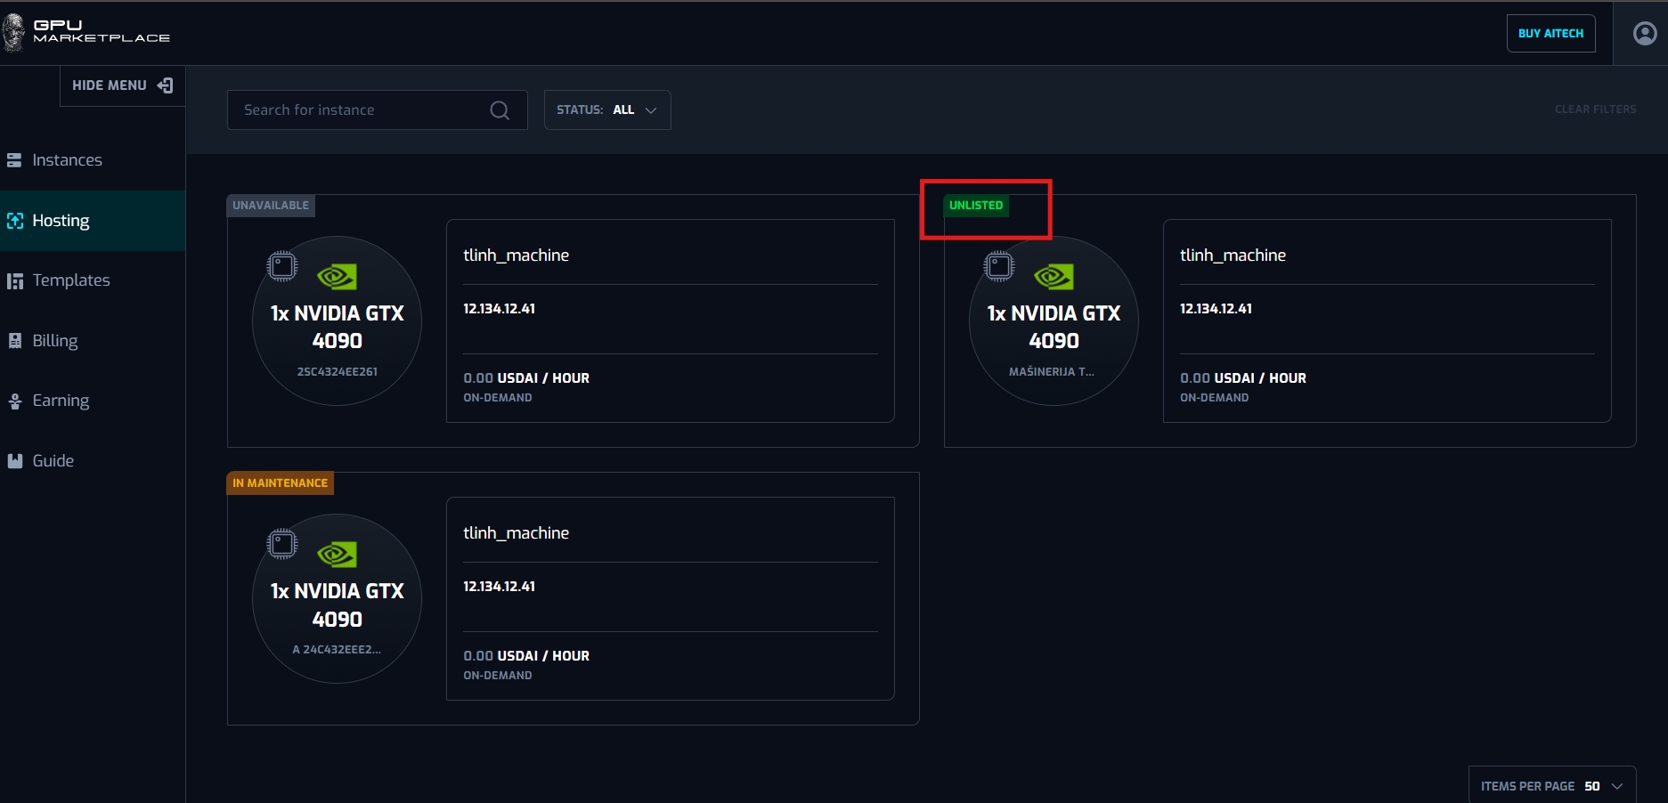
Task: Collapse sidebar with Hide Menu
Action: tap(122, 85)
